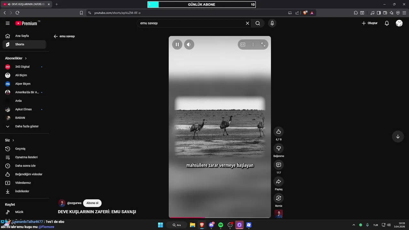This screenshot has width=409, height=230.
Task: Open the Oluştur create menu
Action: click(x=369, y=23)
